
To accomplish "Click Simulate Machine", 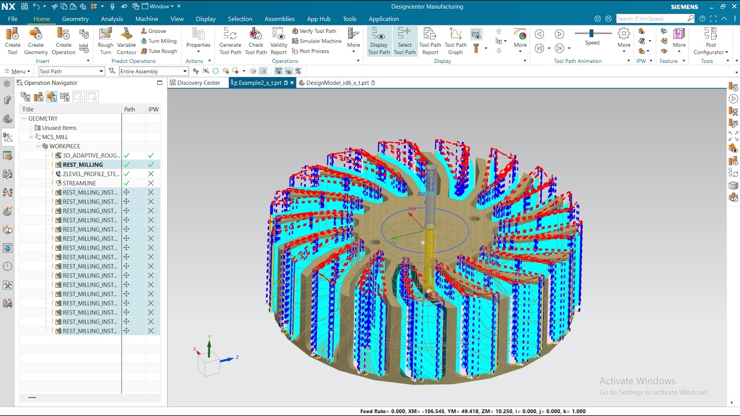I will point(317,41).
